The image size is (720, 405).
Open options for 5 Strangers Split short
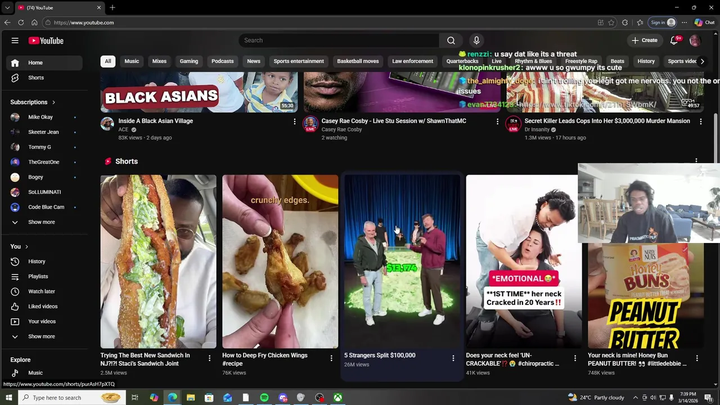tap(453, 358)
